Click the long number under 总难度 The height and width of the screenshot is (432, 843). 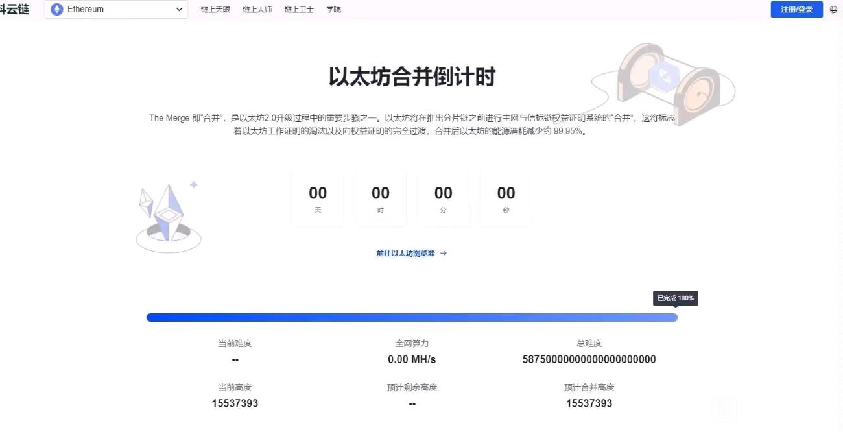pos(589,359)
